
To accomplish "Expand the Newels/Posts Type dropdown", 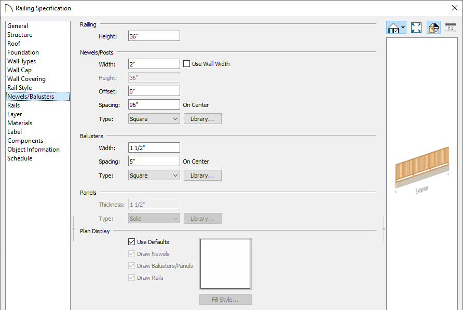I will [x=154, y=119].
